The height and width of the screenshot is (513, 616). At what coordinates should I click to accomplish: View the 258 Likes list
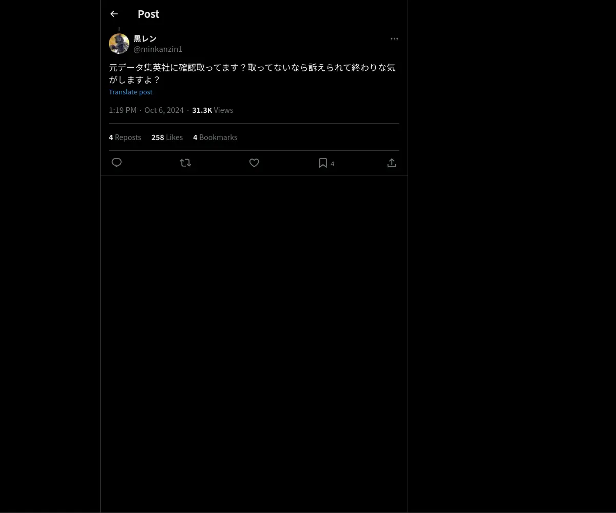click(x=167, y=137)
